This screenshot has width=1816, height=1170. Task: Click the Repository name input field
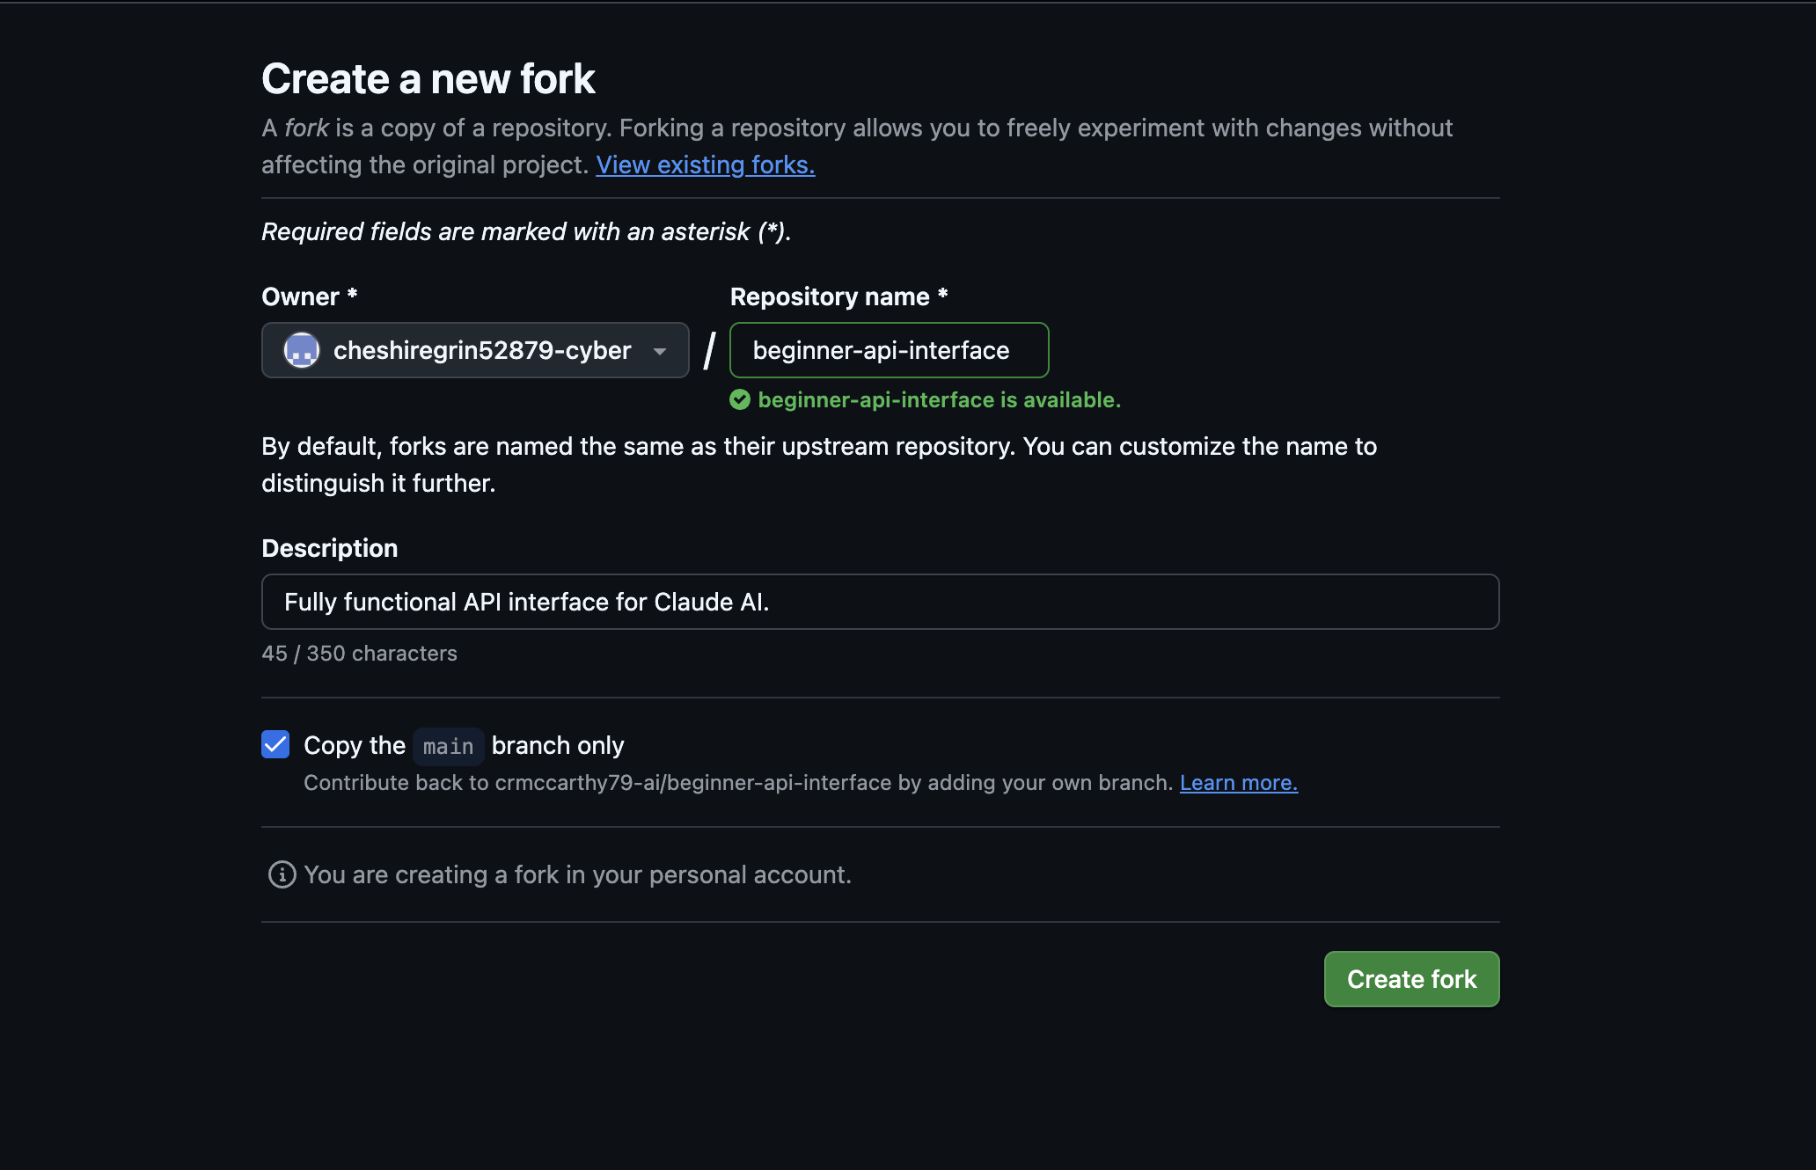pos(890,350)
